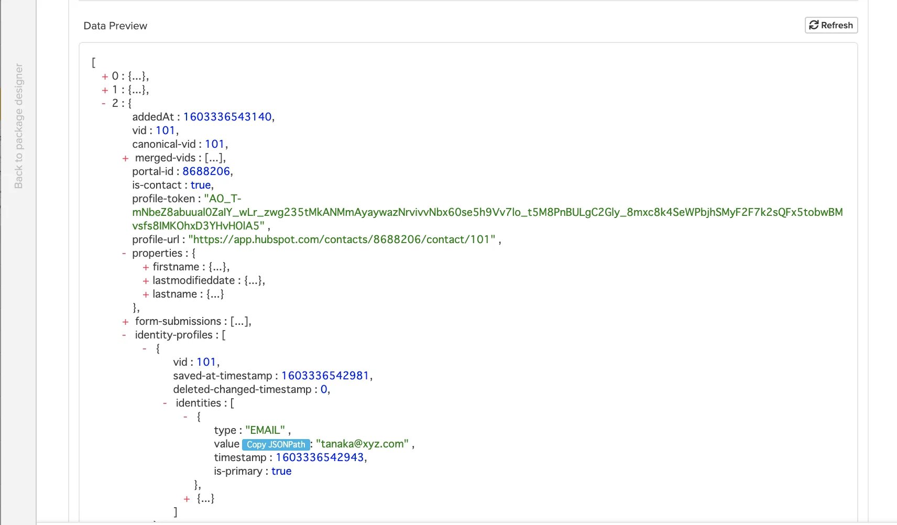Click the Copy JSONPath button beside value

click(276, 444)
